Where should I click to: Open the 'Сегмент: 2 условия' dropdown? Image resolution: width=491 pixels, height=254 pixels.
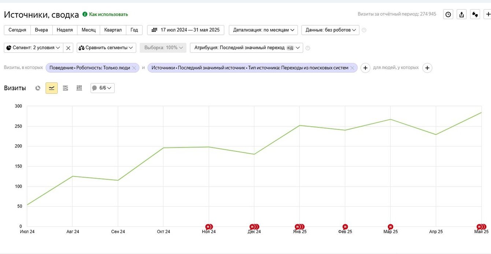tap(33, 48)
